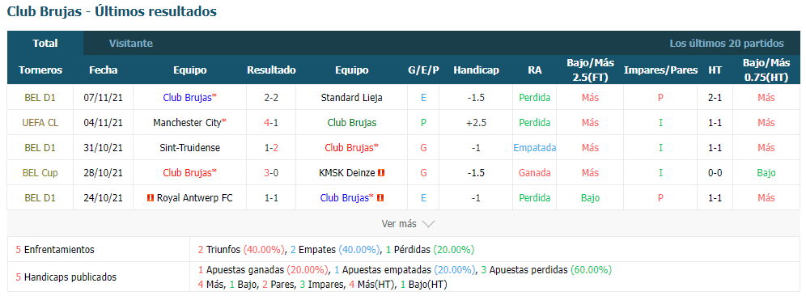Open Standard Lieja team link

pyautogui.click(x=351, y=97)
